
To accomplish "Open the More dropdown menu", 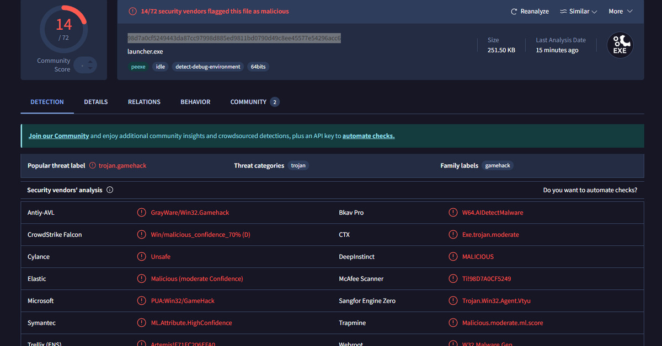I will click(x=621, y=12).
